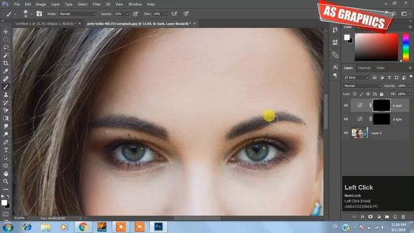
Task: Open layer filter Kind dropdown
Action: (x=356, y=78)
